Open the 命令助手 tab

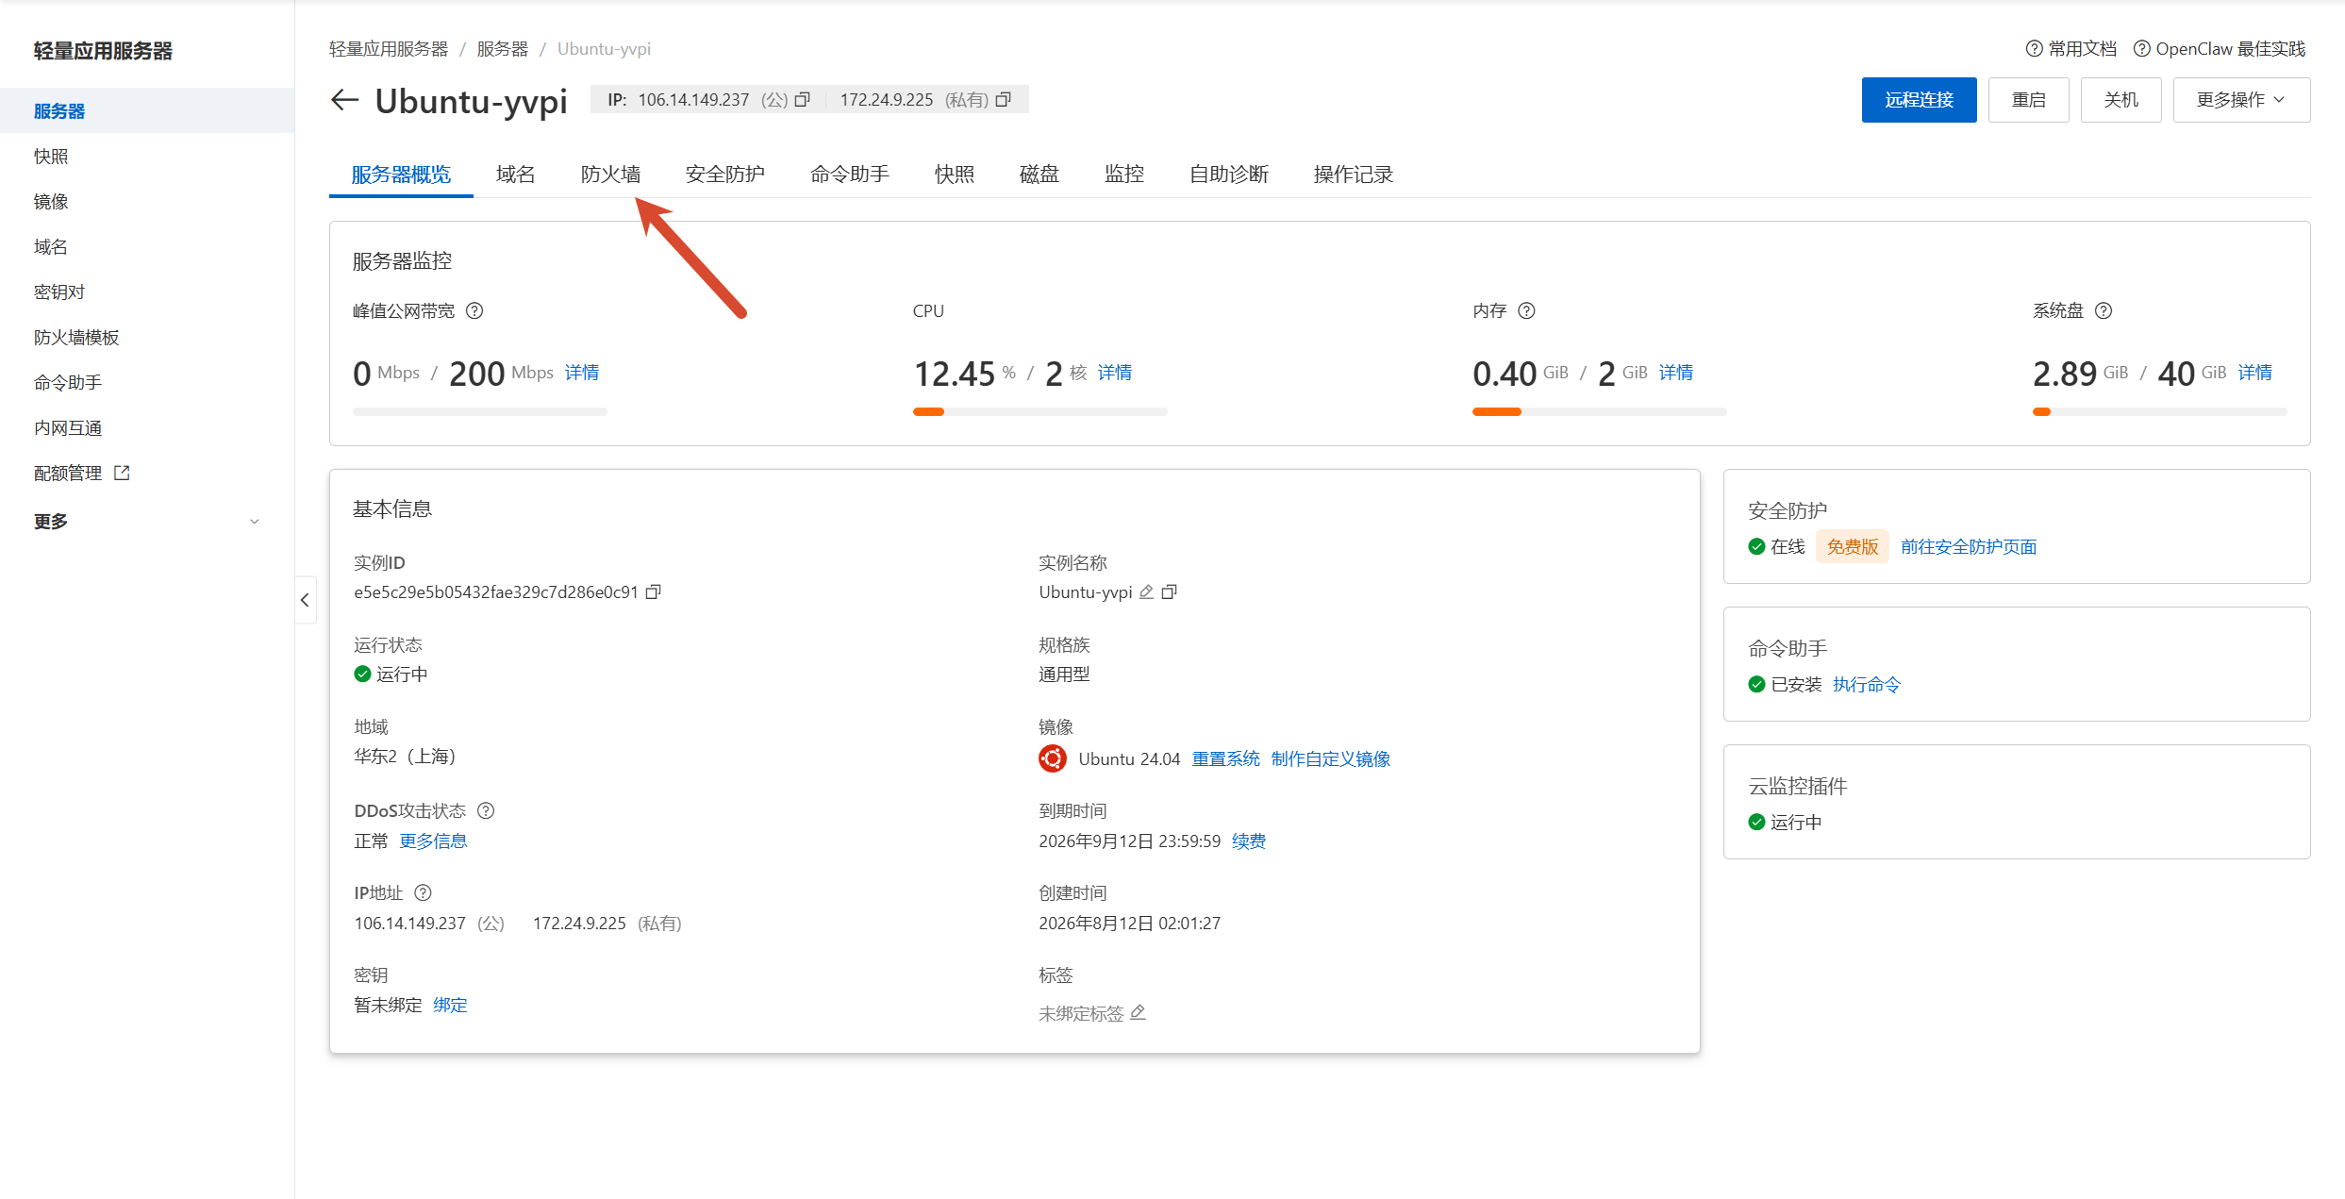point(849,175)
